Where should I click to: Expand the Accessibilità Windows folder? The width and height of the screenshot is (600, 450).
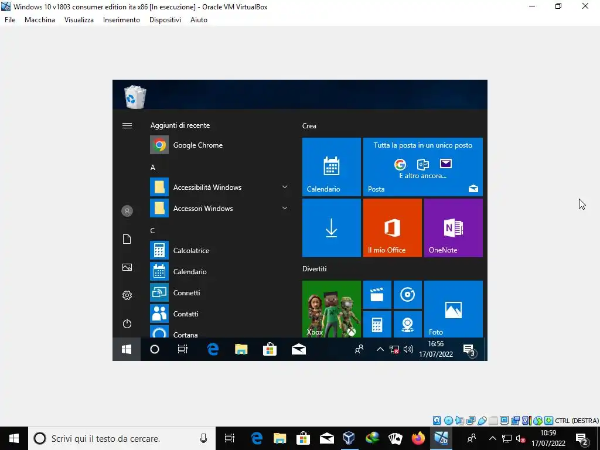pyautogui.click(x=220, y=187)
